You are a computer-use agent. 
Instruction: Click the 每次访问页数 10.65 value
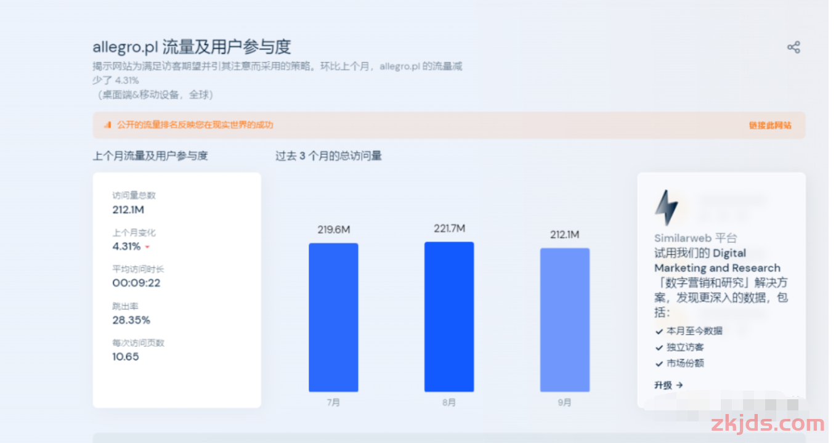[x=126, y=357]
